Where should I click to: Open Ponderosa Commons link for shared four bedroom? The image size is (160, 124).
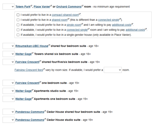point(30,112)
